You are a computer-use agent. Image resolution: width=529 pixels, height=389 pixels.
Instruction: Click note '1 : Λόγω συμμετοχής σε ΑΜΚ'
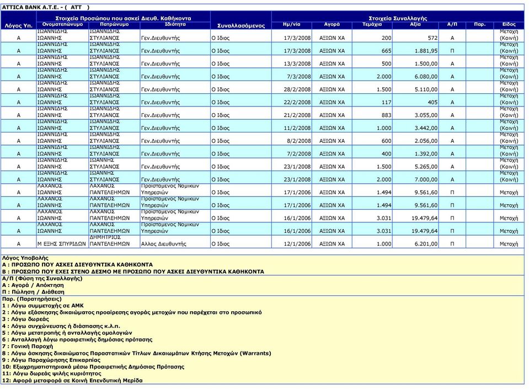pos(43,306)
